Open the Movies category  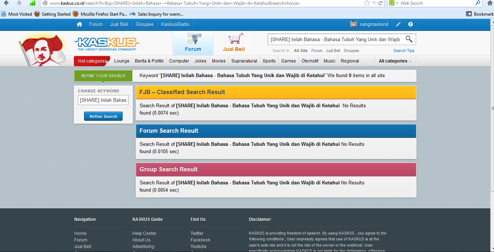coord(218,61)
